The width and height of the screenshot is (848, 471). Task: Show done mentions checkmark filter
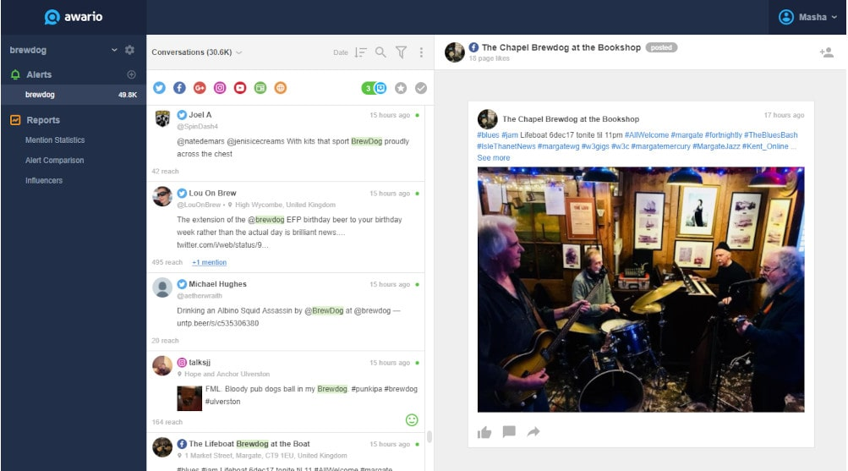pyautogui.click(x=421, y=88)
